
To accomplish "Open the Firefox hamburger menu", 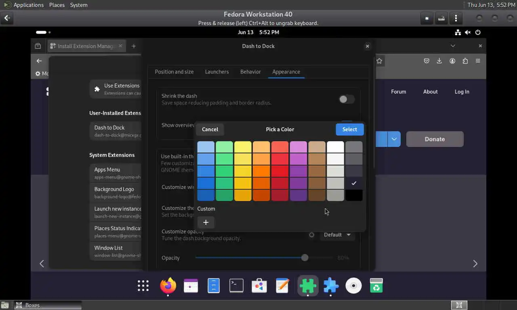I will [x=478, y=61].
